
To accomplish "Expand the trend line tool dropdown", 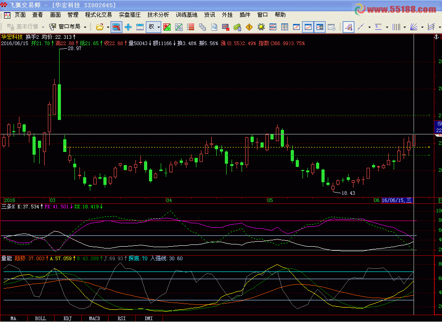I will click(369, 27).
